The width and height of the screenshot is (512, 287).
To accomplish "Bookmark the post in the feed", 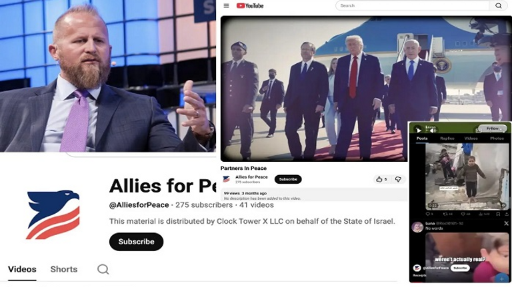I will click(498, 214).
